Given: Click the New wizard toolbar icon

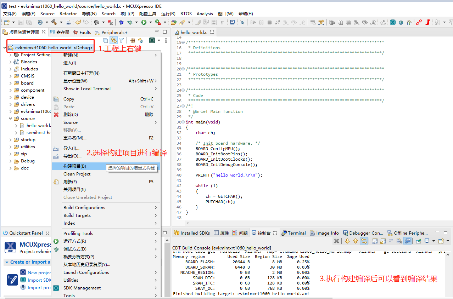Looking at the screenshot, I should pos(6,22).
